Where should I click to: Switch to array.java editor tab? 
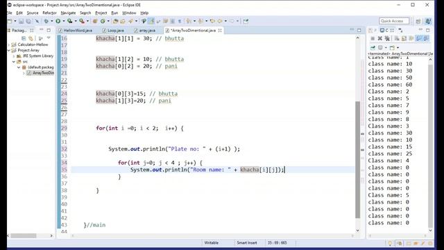point(147,31)
